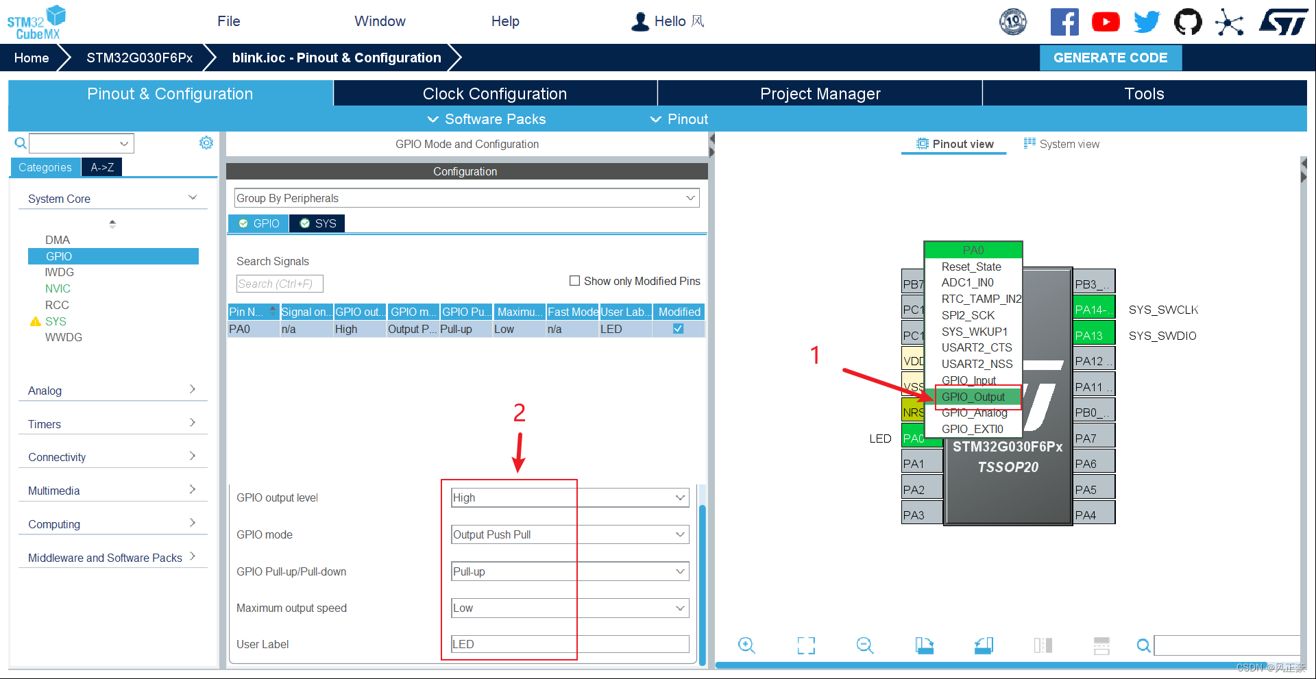Open the YouTube icon link
Viewport: 1316px width, 679px height.
pos(1106,22)
